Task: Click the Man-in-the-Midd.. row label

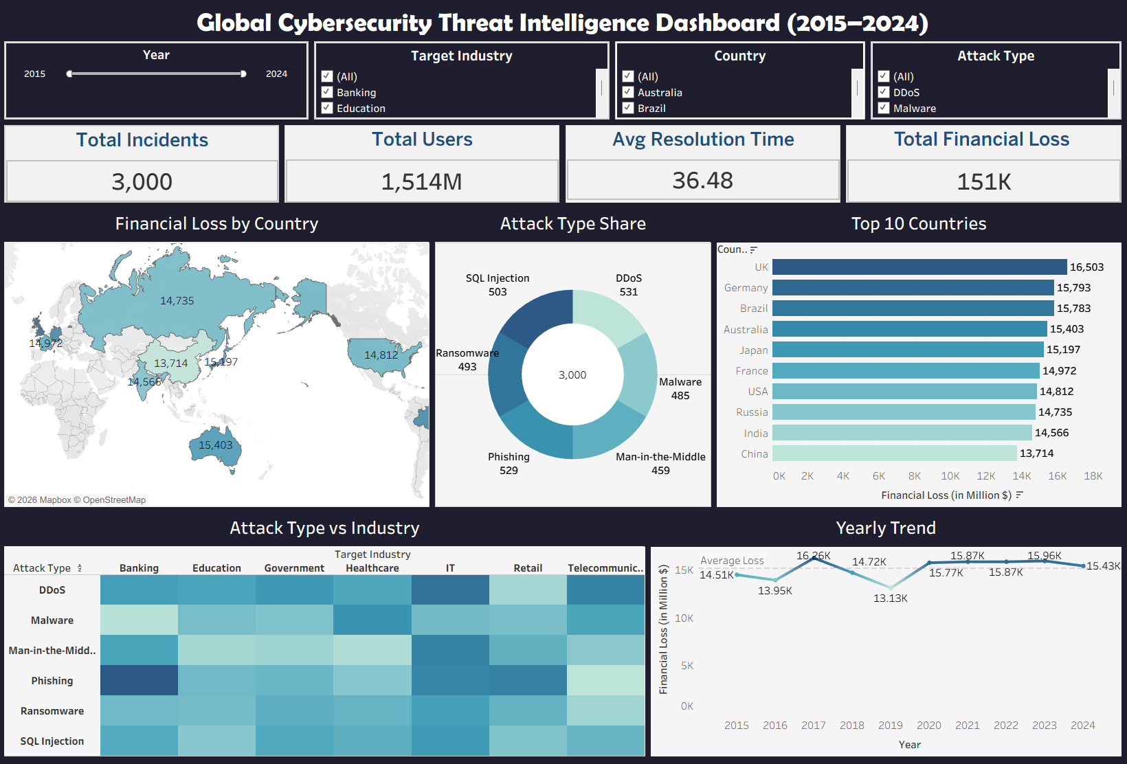Action: point(52,650)
